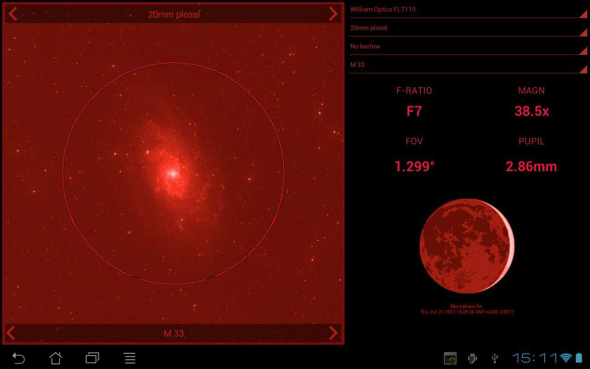Open the Android menu button

(130, 358)
